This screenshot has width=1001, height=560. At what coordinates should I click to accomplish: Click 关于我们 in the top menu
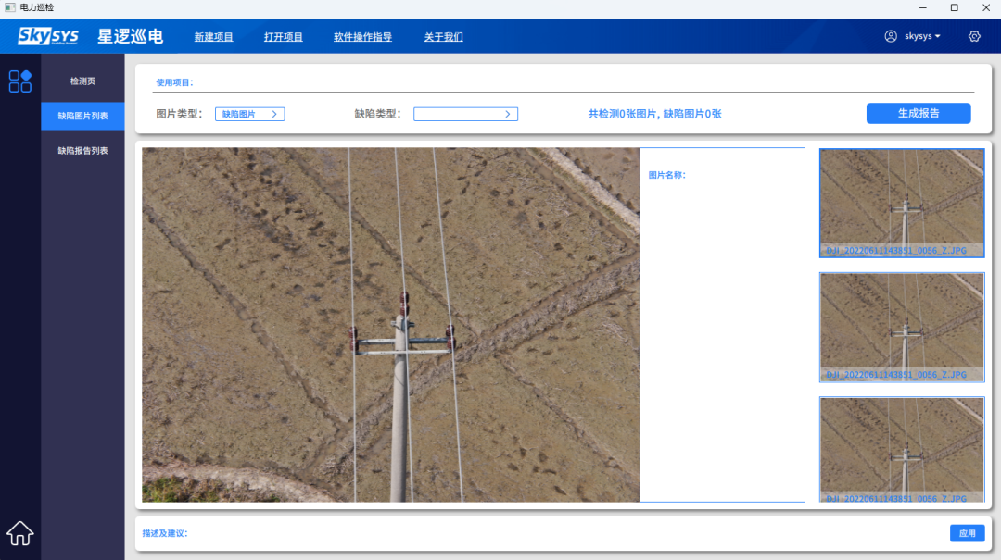coord(443,37)
